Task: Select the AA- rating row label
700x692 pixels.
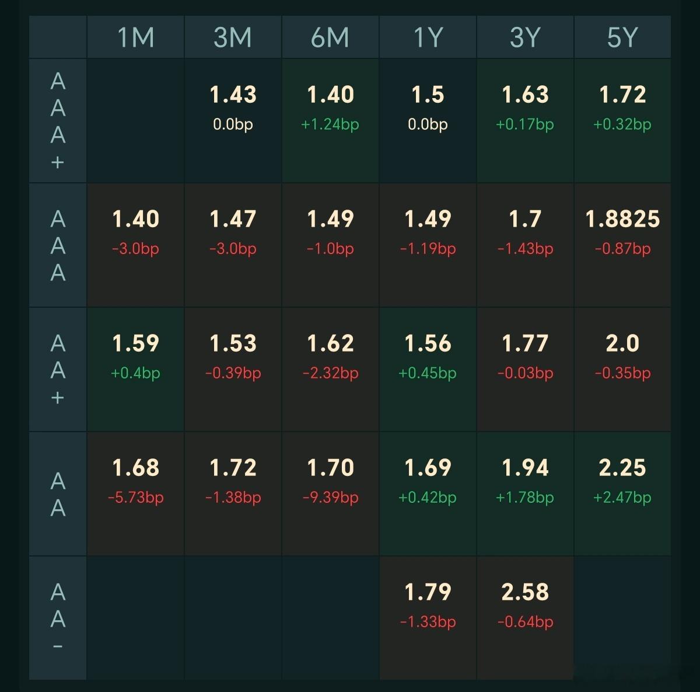Action: (58, 618)
